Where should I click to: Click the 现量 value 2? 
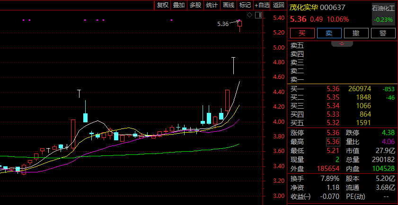337,160
